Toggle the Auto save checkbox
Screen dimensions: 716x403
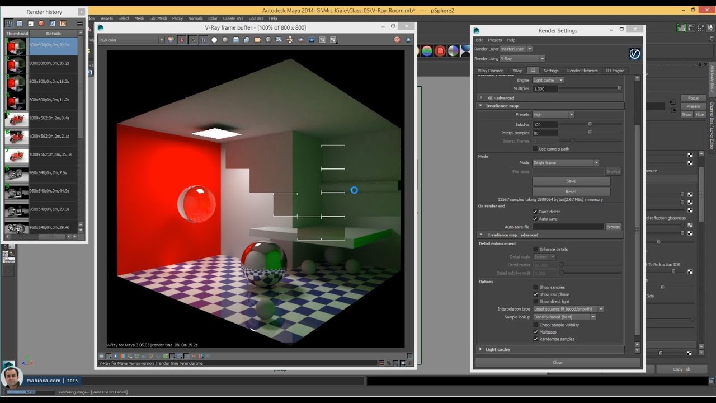click(x=535, y=219)
